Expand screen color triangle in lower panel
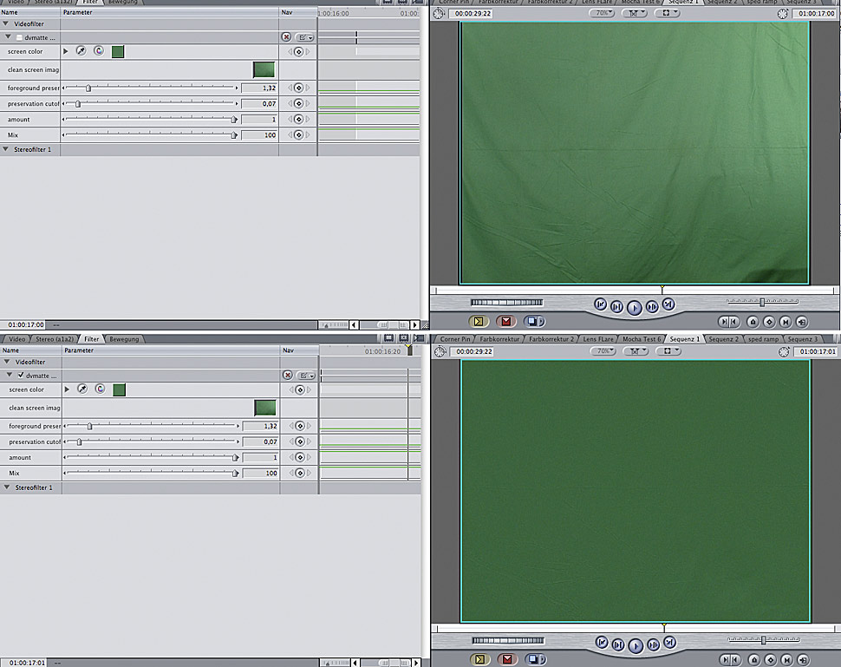Image resolution: width=841 pixels, height=667 pixels. pyautogui.click(x=66, y=389)
